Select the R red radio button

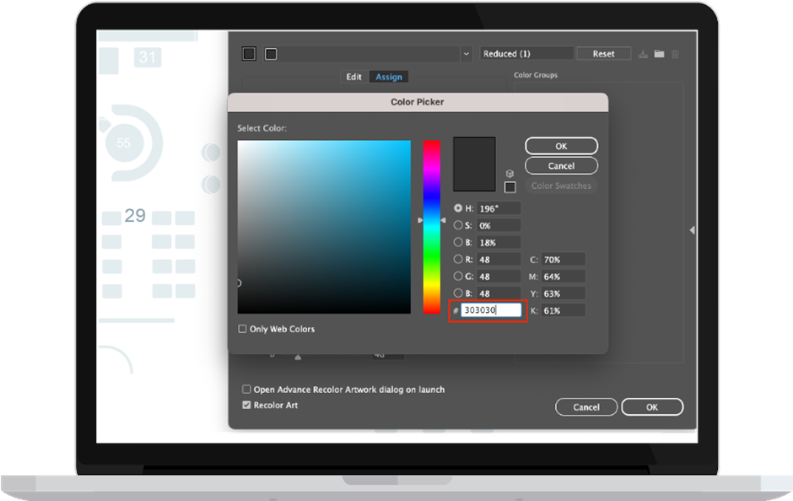coord(458,259)
